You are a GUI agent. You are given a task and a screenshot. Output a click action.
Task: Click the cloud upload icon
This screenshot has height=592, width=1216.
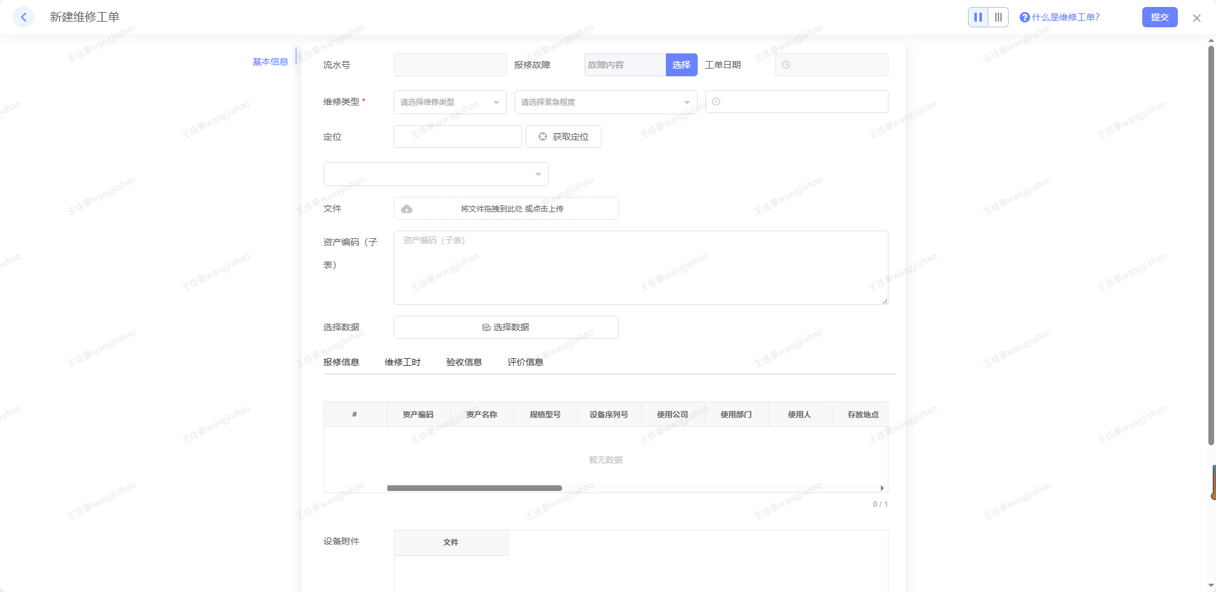click(x=407, y=209)
